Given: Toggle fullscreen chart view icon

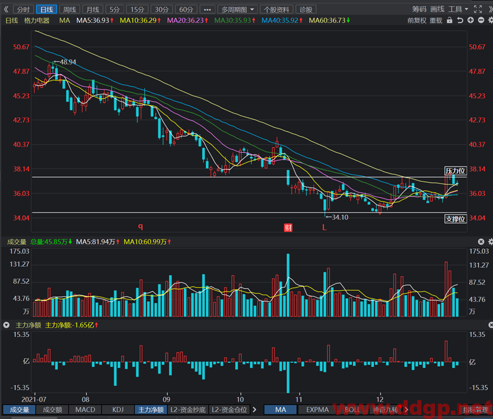Looking at the screenshot, I should [478, 9].
